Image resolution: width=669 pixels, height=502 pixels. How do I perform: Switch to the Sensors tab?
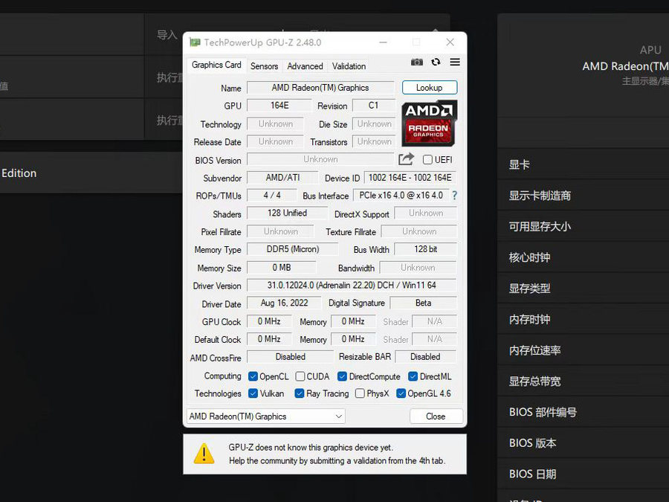click(264, 66)
